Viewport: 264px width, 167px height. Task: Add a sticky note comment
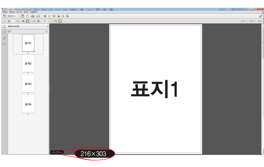pyautogui.click(x=49, y=16)
